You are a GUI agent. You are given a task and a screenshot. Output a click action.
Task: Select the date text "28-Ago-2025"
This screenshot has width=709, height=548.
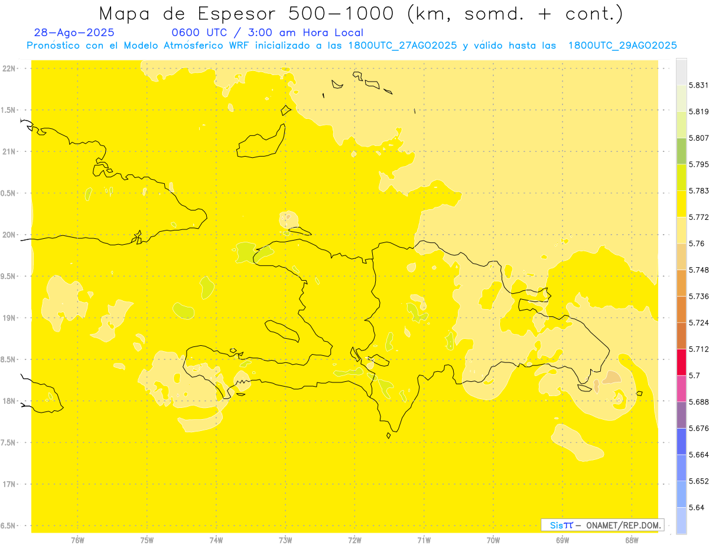[x=74, y=33]
